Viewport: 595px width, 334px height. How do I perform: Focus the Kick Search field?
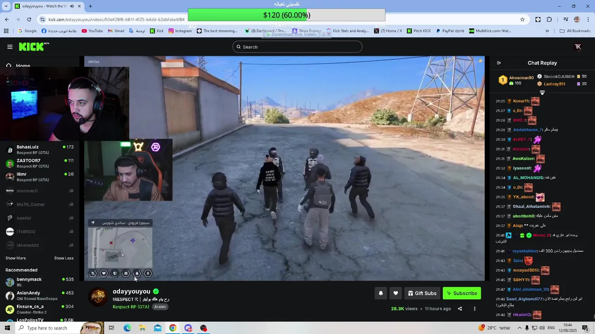click(x=297, y=47)
